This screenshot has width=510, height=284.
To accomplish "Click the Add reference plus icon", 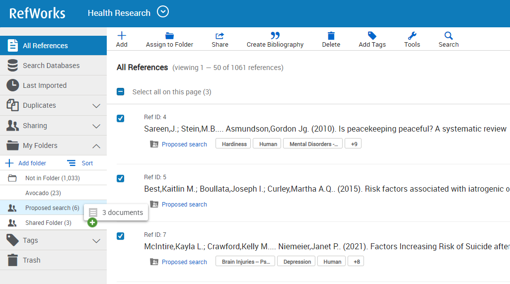I will 122,35.
